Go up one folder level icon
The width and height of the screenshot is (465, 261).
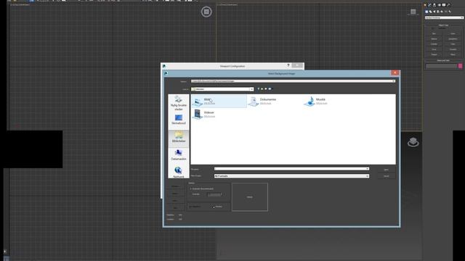point(262,88)
